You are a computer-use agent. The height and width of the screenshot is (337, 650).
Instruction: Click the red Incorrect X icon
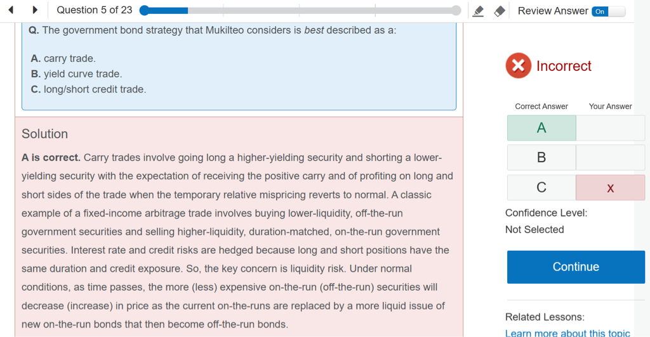point(518,66)
